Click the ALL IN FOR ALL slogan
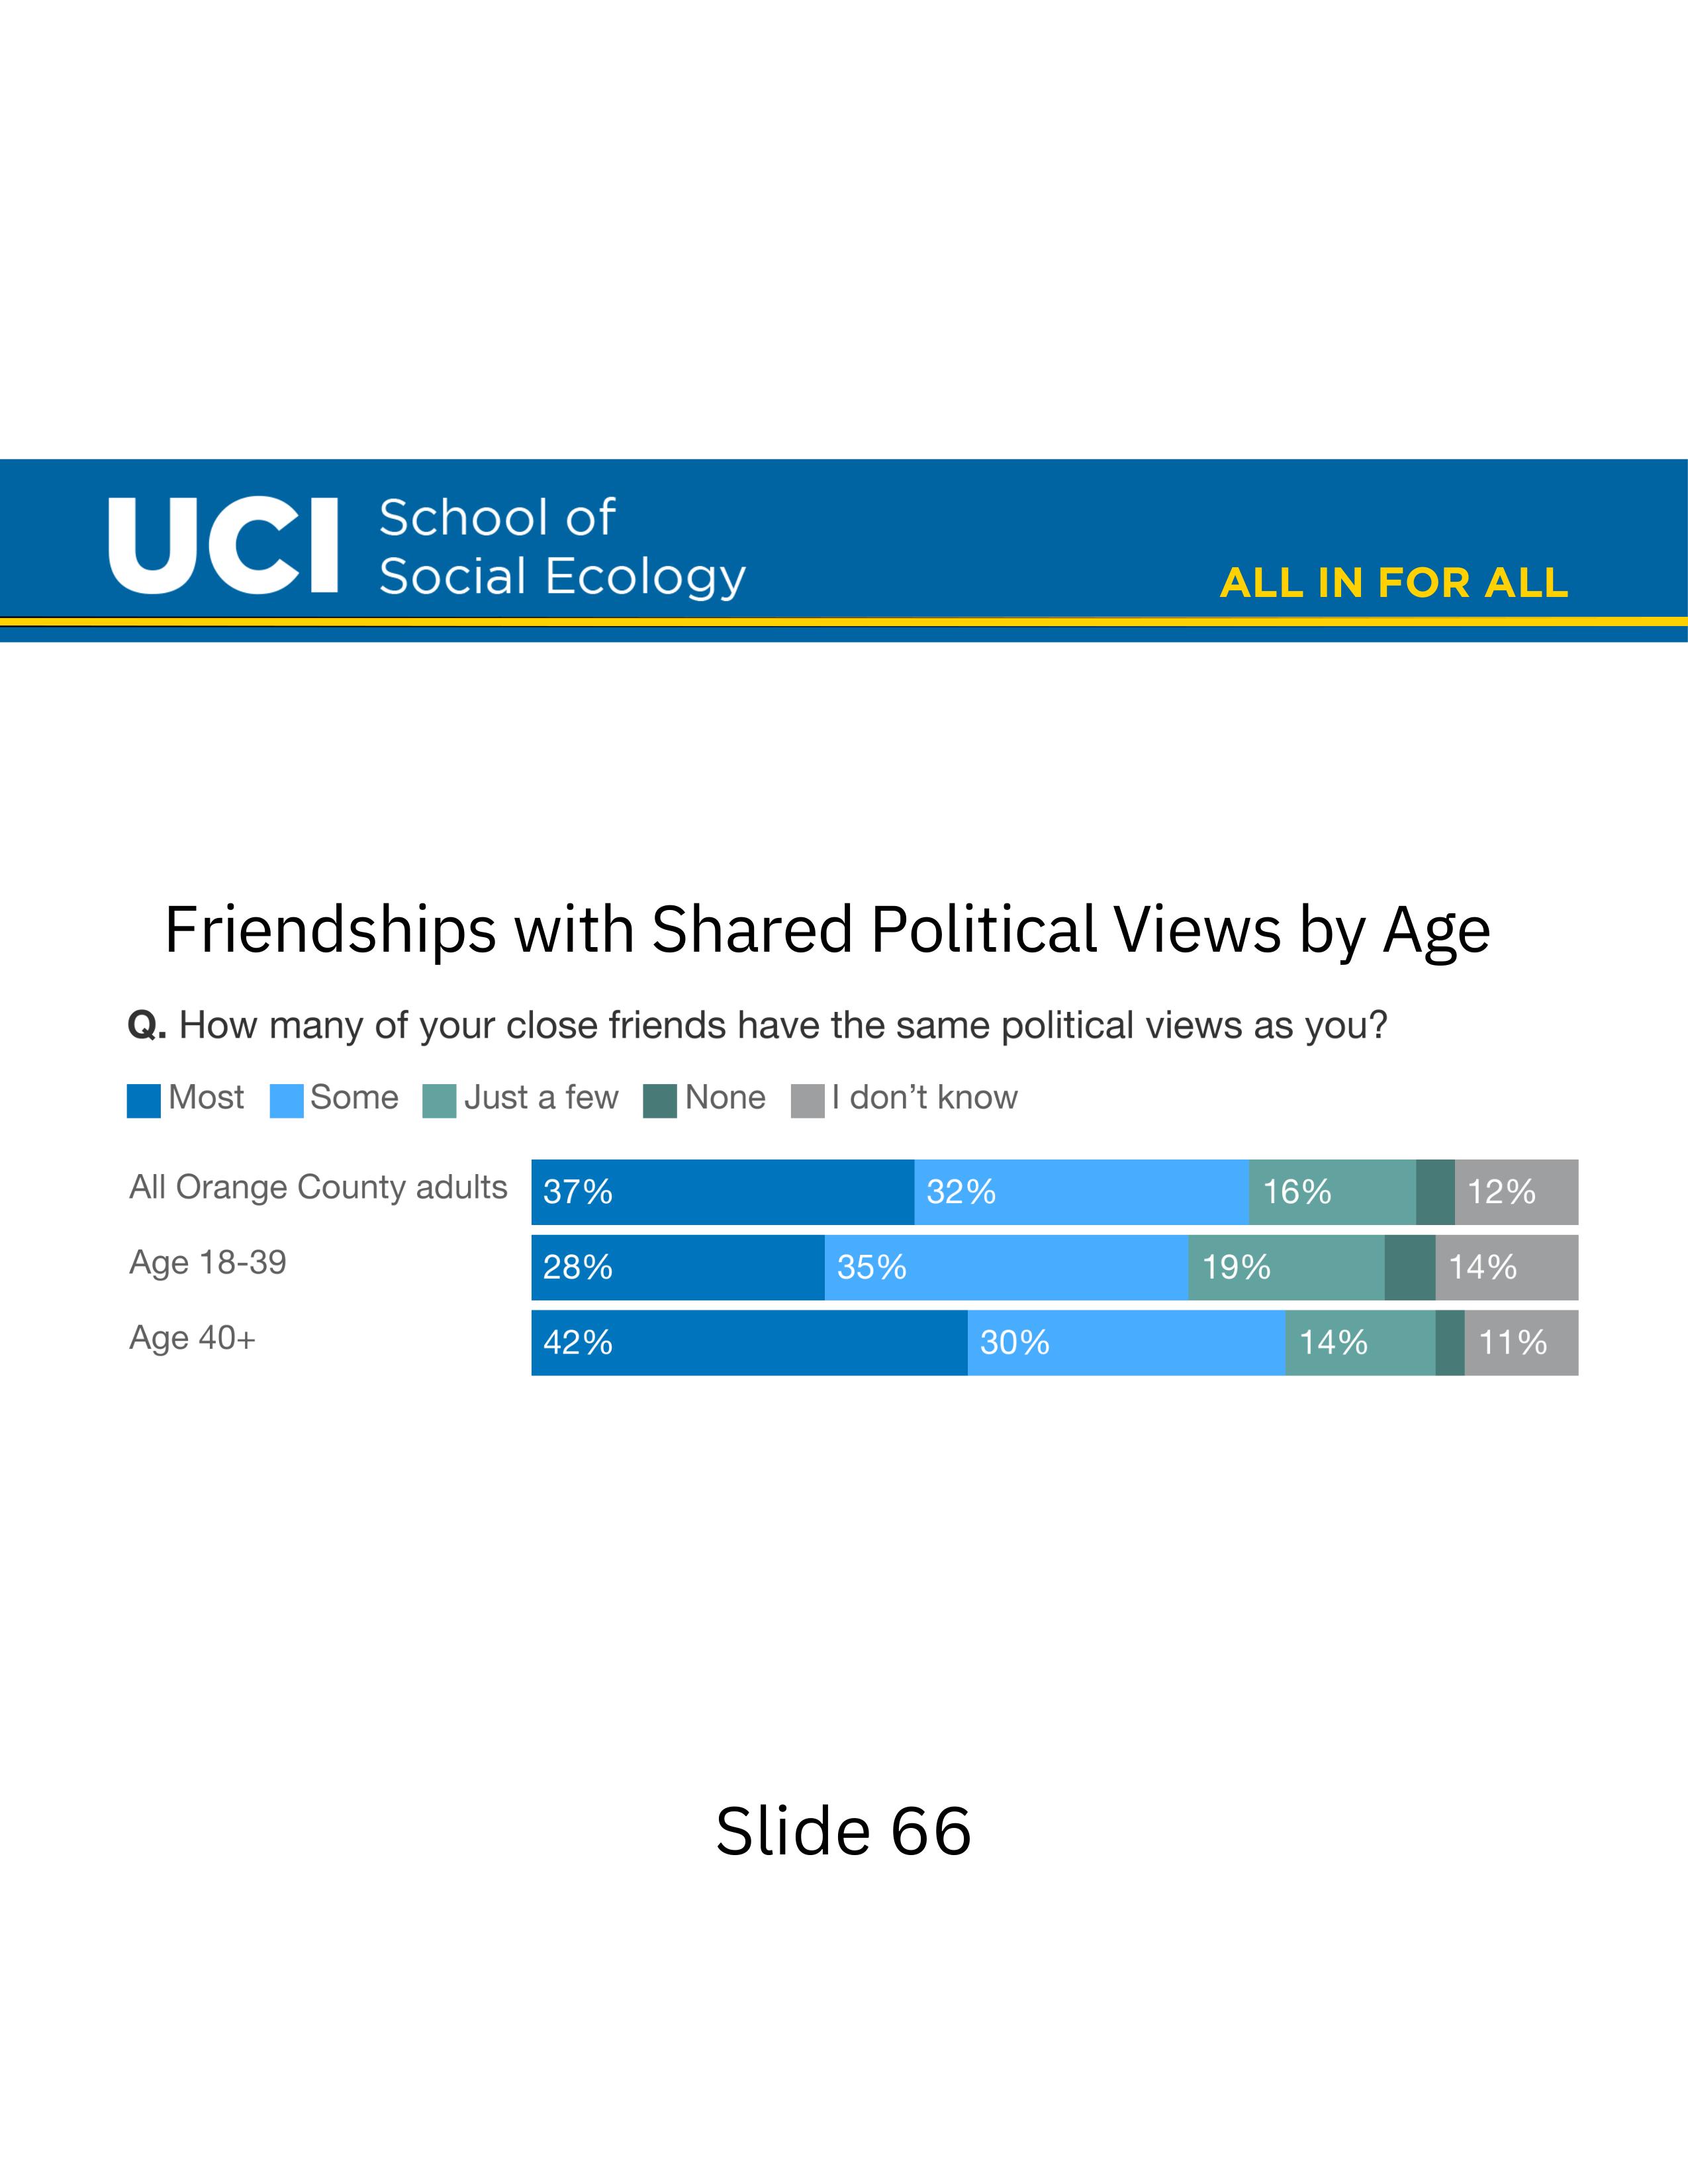This screenshot has width=1688, height=2184. click(1393, 583)
